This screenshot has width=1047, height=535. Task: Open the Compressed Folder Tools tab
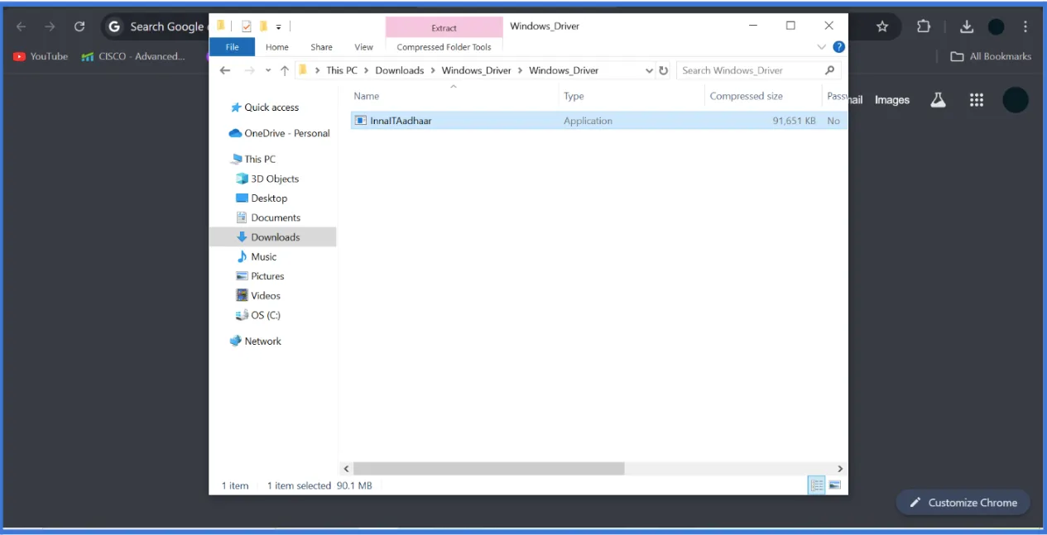tap(444, 47)
